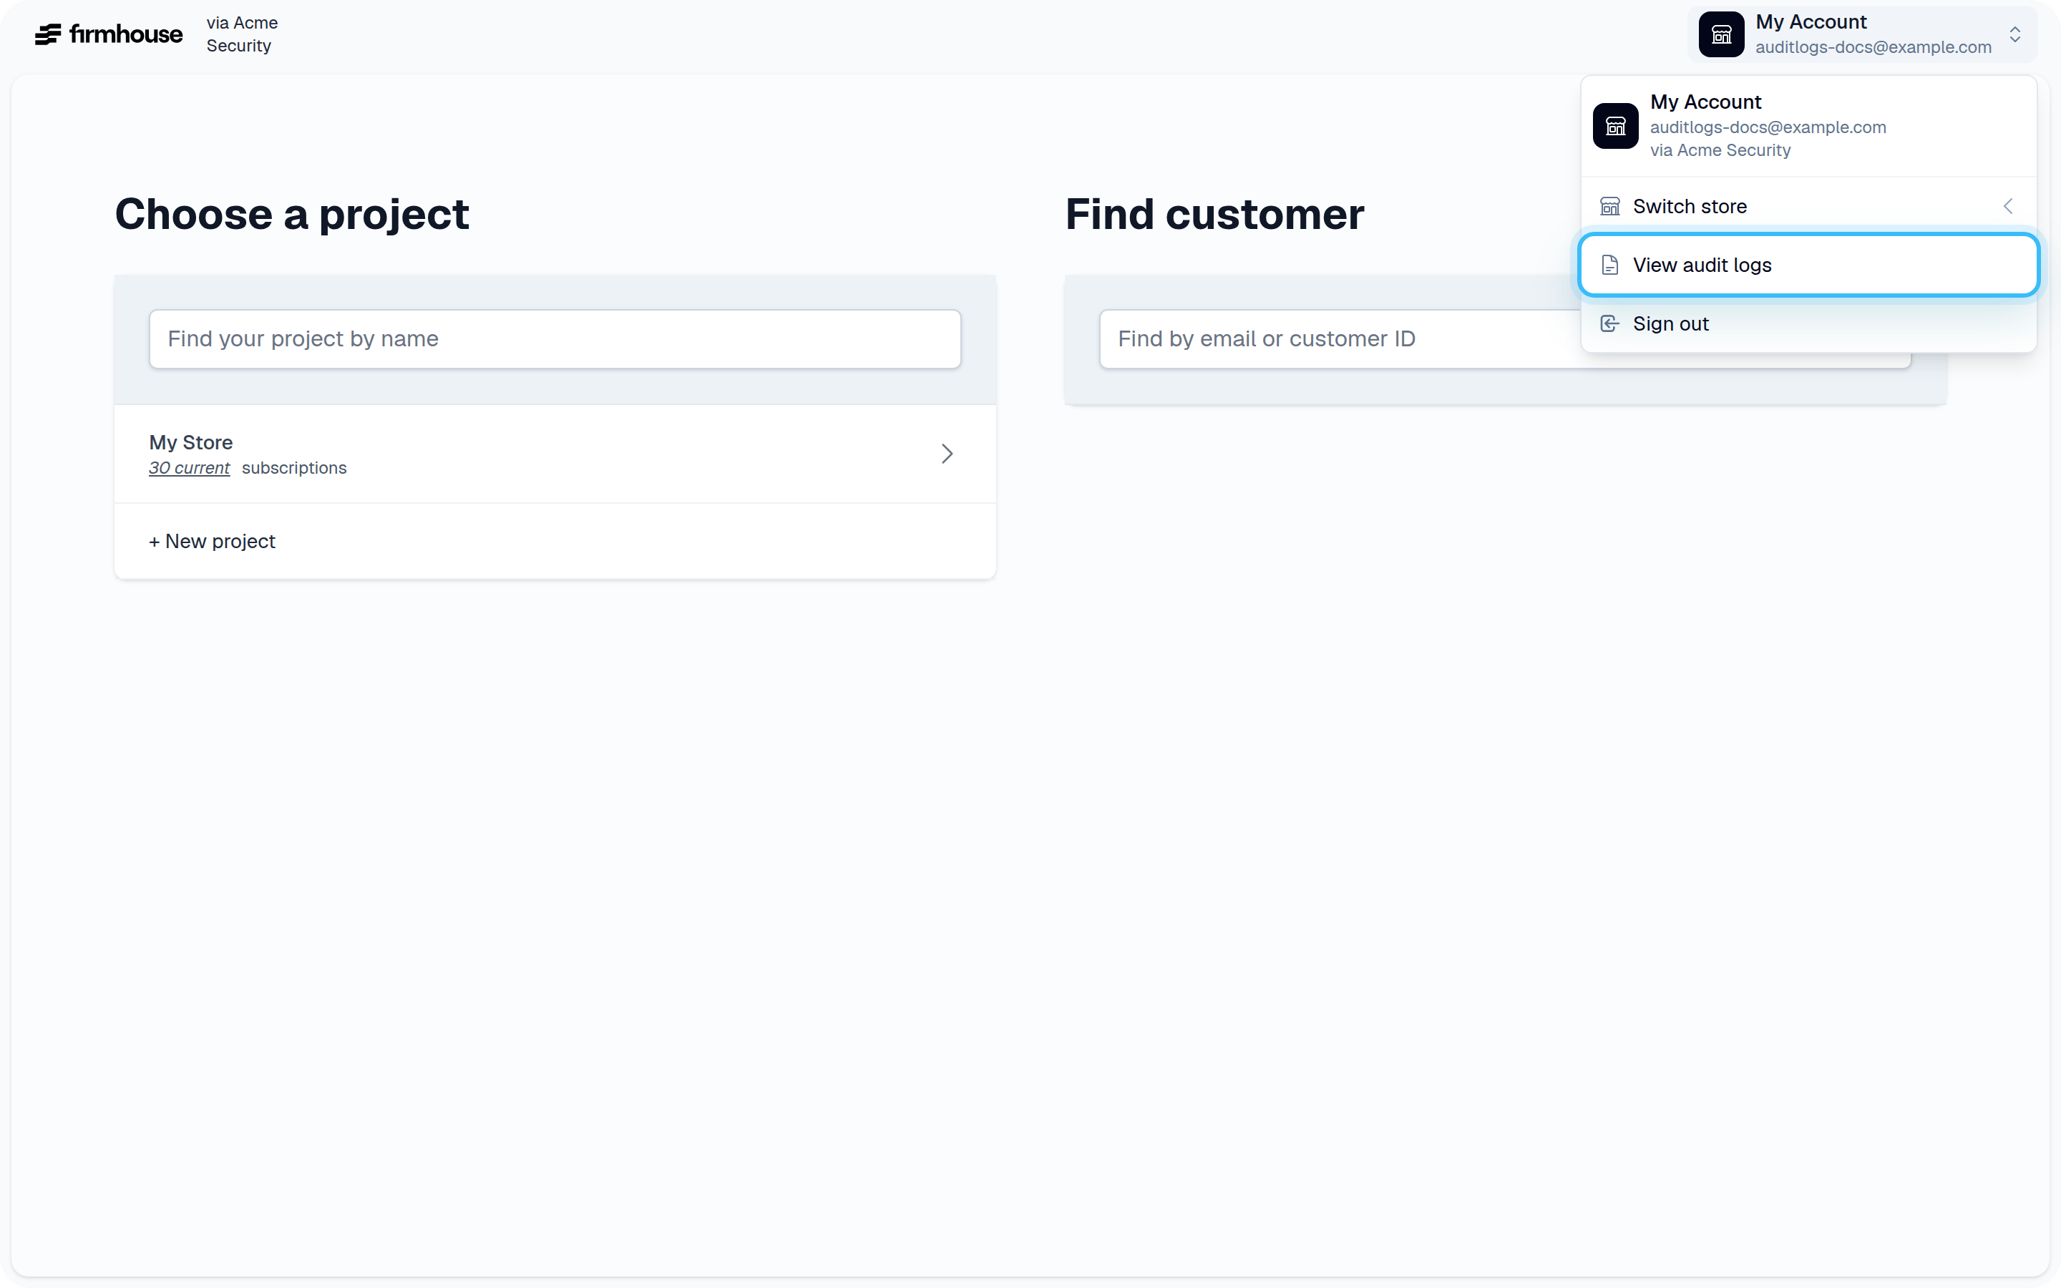Focus the Find your project by name field
Viewport: 2061px width, 1288px height.
click(x=555, y=339)
